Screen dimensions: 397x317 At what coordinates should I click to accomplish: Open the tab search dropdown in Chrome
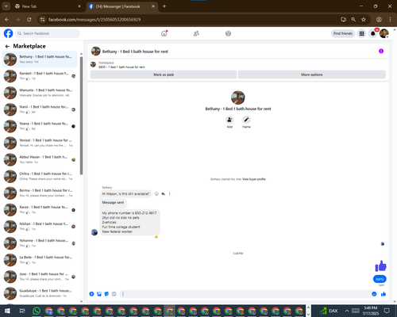coord(6,6)
